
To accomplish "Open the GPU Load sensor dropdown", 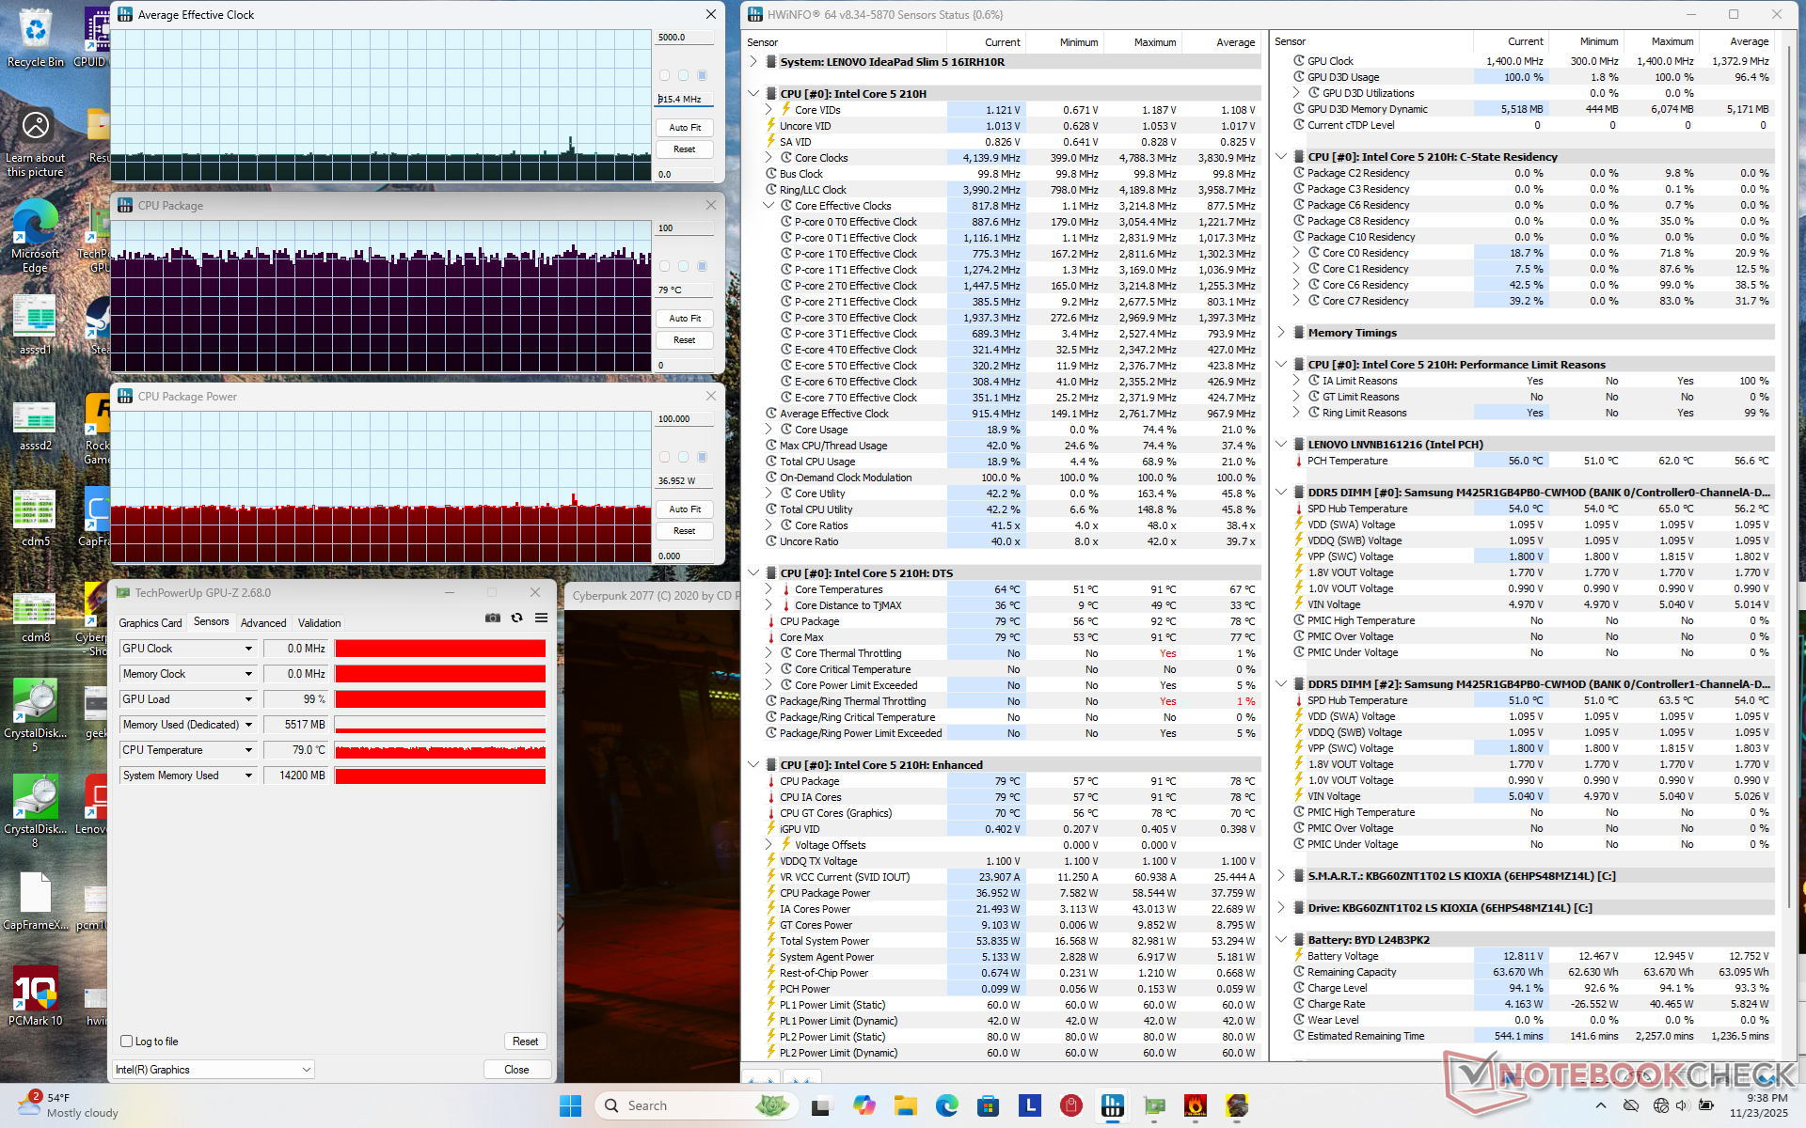I will (248, 699).
